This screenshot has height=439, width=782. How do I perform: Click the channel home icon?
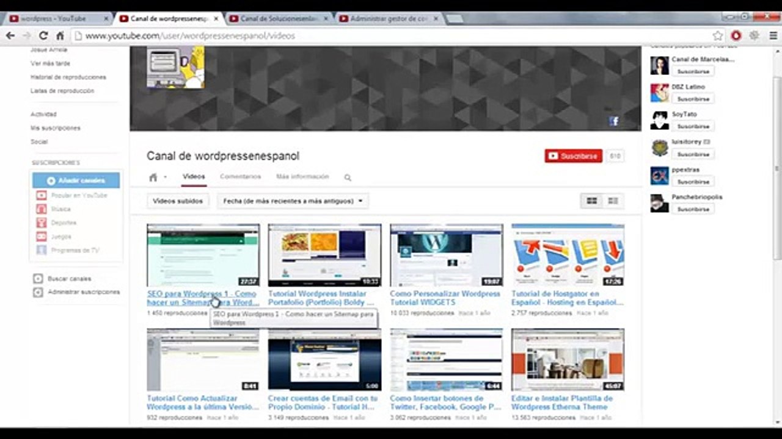tap(153, 177)
